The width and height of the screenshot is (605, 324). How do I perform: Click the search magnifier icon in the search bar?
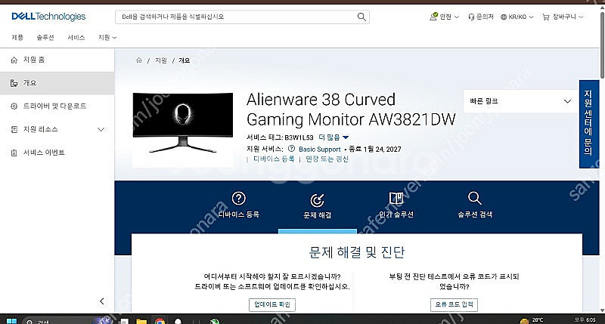[x=361, y=17]
